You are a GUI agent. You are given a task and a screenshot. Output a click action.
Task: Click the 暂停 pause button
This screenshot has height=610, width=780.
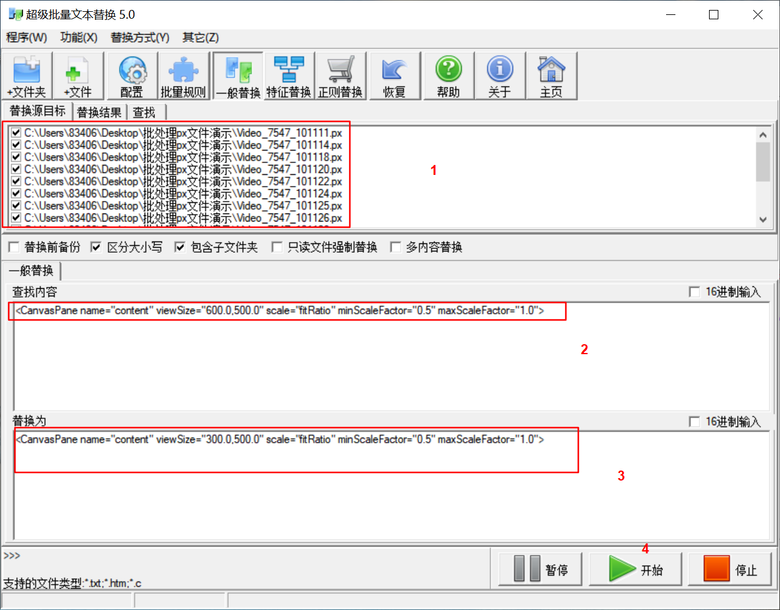tap(541, 570)
